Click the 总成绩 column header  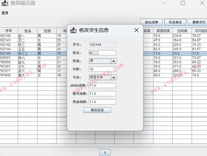(x=182, y=31)
